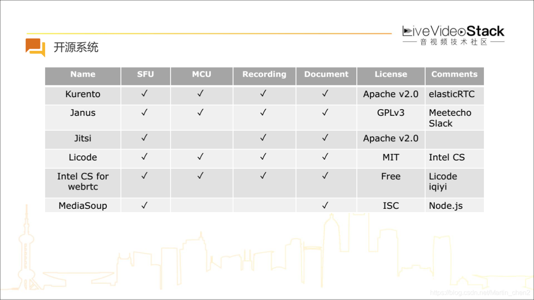The height and width of the screenshot is (300, 534).
Task: Click the MediaSoup SFU checkmark
Action: [x=145, y=205]
